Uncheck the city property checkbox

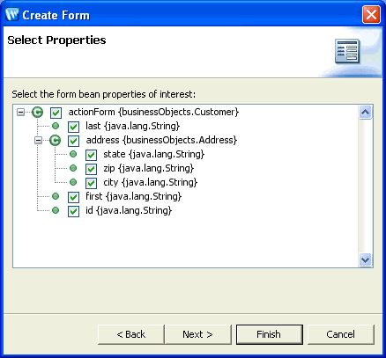click(x=91, y=183)
